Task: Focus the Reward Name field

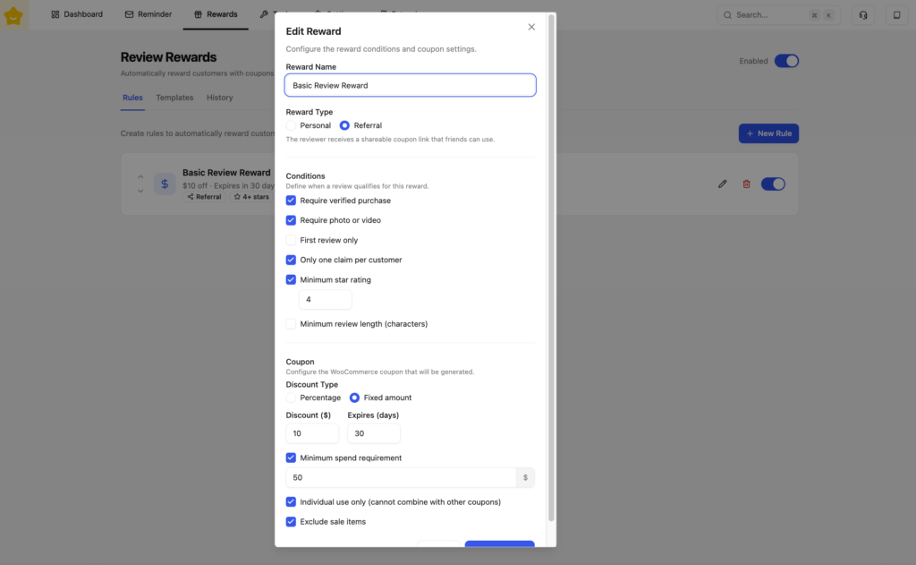Action: pos(410,85)
